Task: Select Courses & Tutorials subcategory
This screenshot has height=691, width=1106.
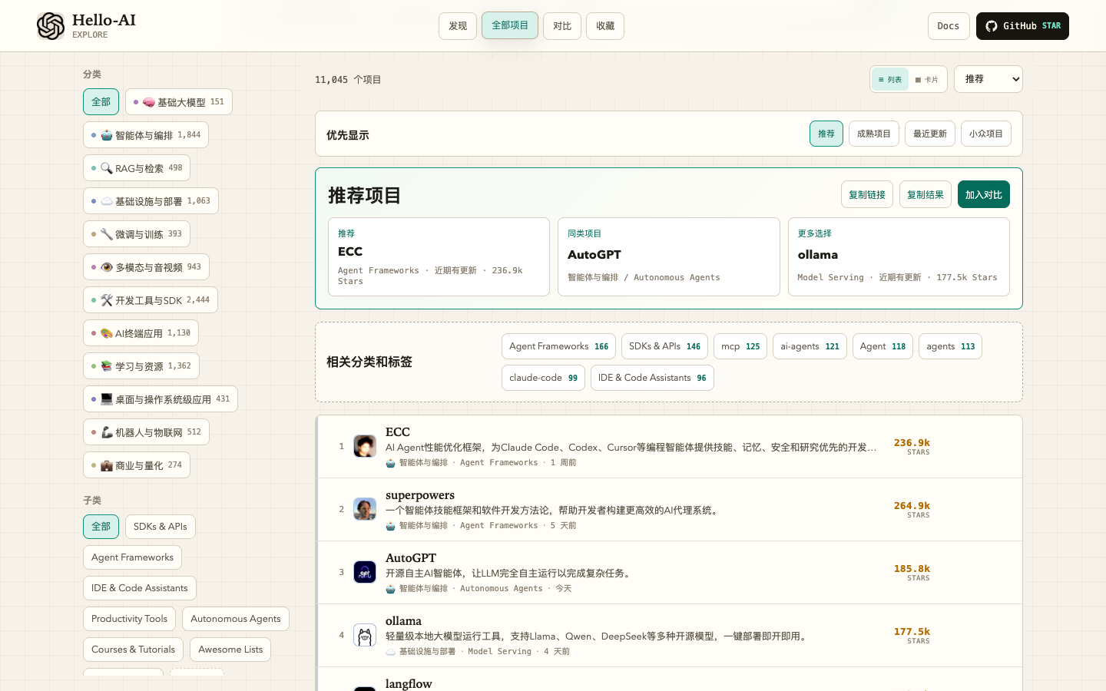Action: click(133, 650)
